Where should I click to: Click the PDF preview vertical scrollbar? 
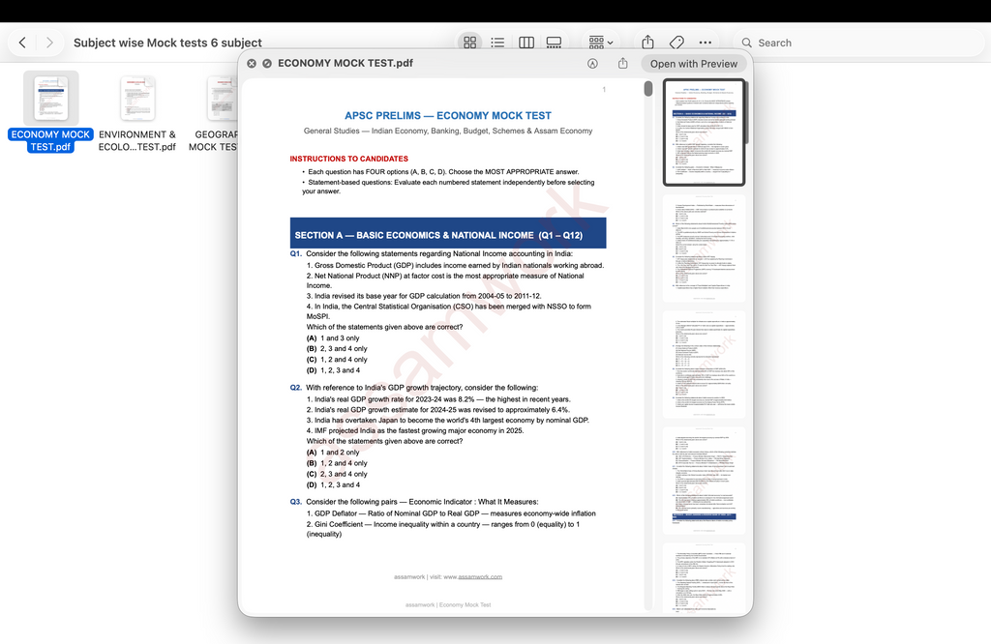(647, 88)
